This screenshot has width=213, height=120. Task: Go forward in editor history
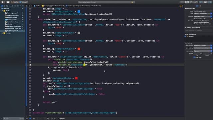(32, 6)
